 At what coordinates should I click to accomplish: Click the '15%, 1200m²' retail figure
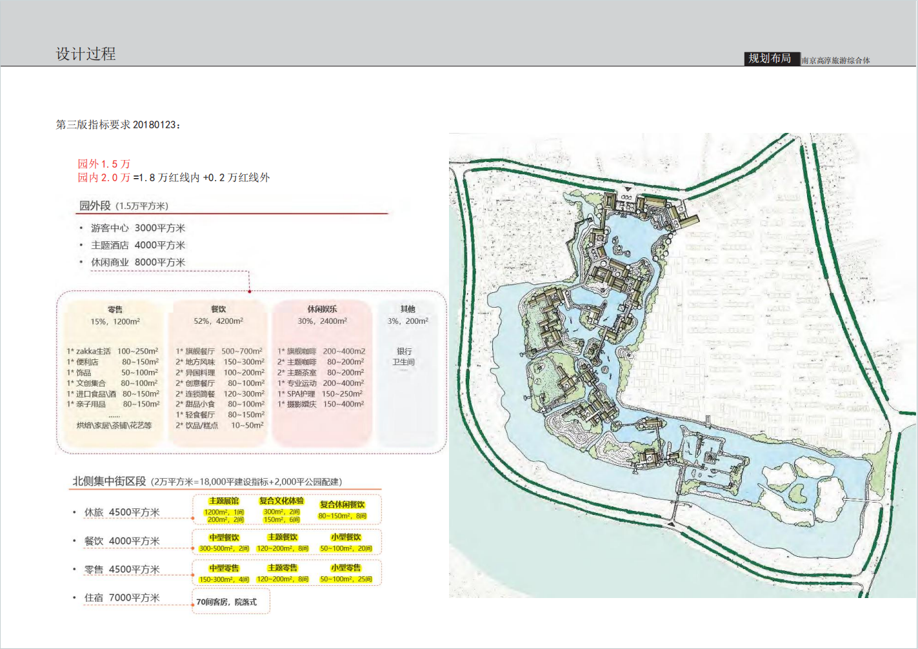115,321
